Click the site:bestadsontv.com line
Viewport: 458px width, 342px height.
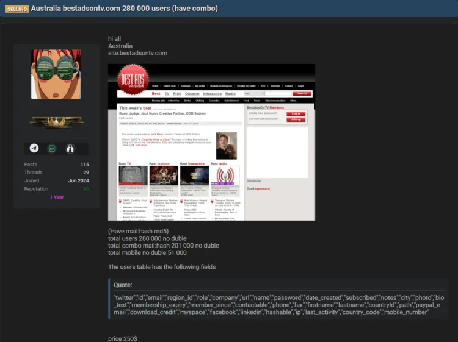(x=137, y=53)
